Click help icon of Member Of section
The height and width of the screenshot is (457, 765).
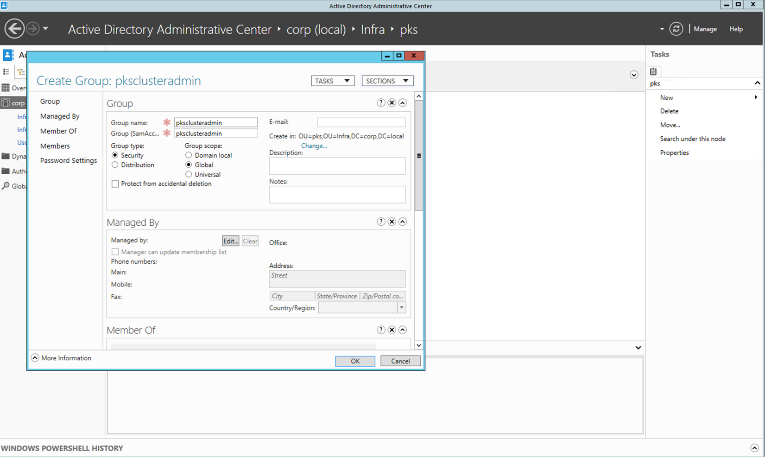[x=381, y=330]
